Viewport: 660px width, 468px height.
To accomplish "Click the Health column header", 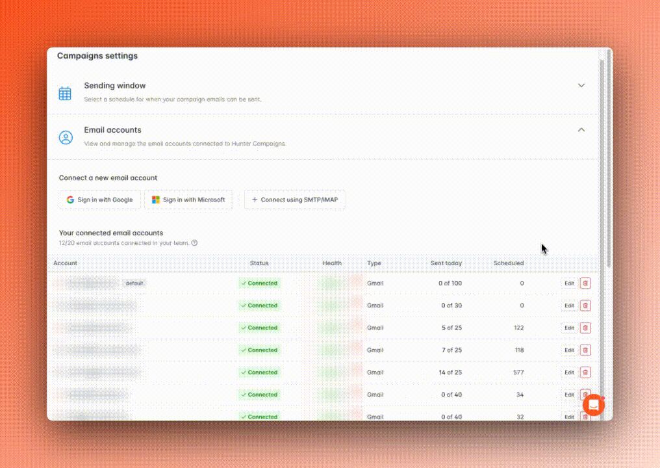I will click(331, 263).
